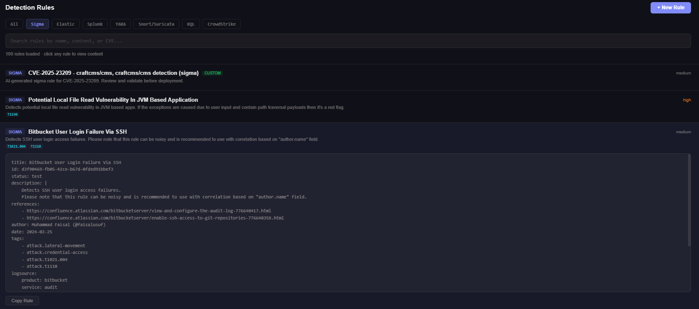The width and height of the screenshot is (699, 309).
Task: Click the title line in rule content
Action: coord(66,162)
